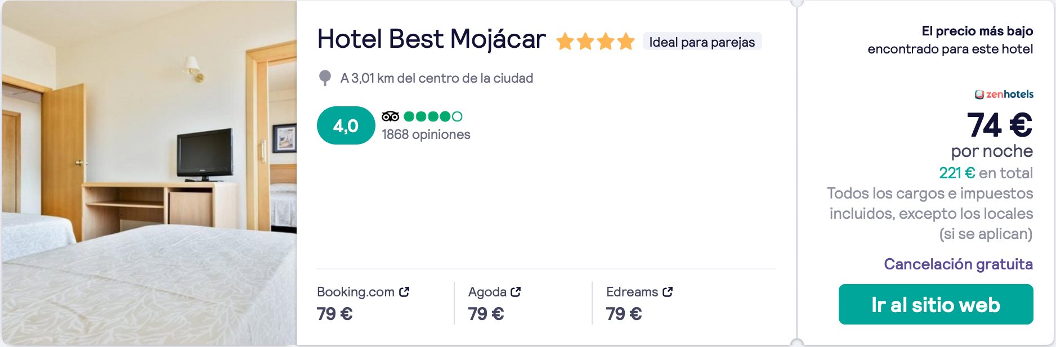This screenshot has height=347, width=1056.
Task: Click the Hotel Best Mojácar title
Action: (x=431, y=39)
